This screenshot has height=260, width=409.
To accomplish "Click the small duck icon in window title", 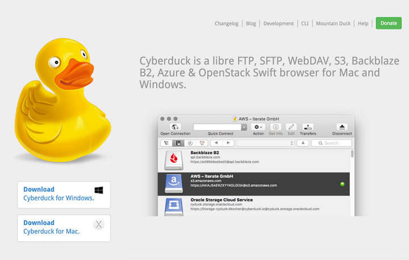I will coord(235,119).
